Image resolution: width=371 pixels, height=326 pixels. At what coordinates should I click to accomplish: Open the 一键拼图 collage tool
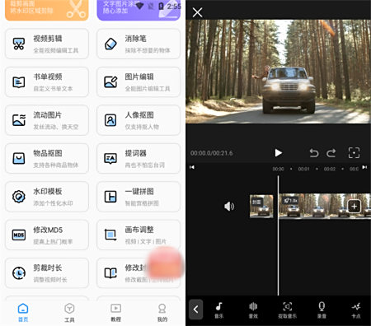[139, 197]
